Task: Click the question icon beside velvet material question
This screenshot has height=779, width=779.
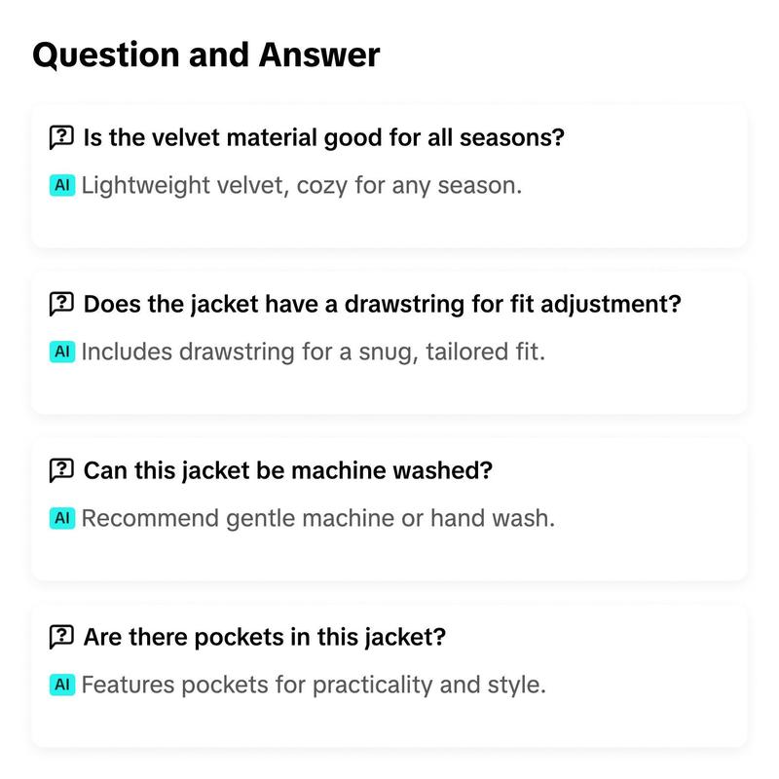Action: [x=61, y=137]
